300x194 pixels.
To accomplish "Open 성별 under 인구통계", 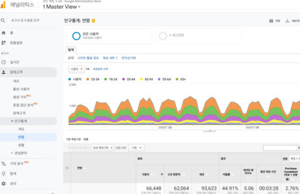I will [21, 145].
